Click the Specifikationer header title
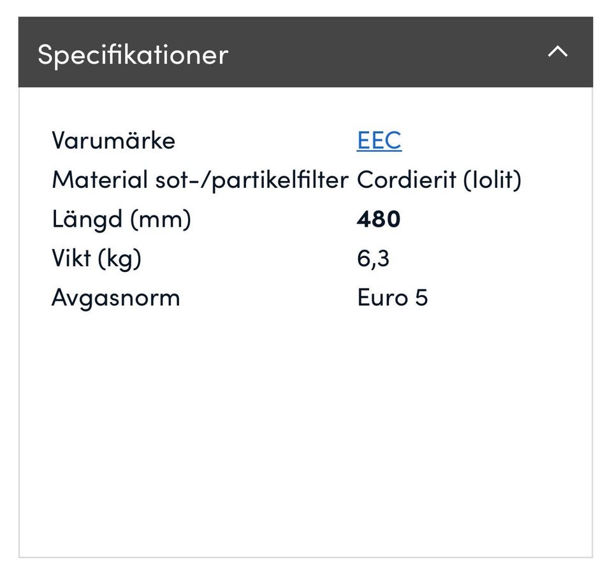The image size is (612, 565). [x=133, y=54]
